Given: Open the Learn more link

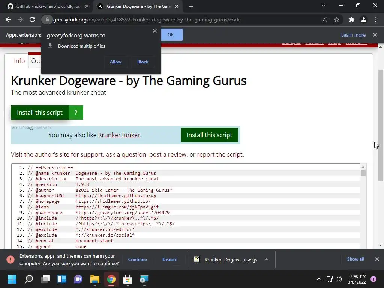Looking at the screenshot, I should [353, 35].
